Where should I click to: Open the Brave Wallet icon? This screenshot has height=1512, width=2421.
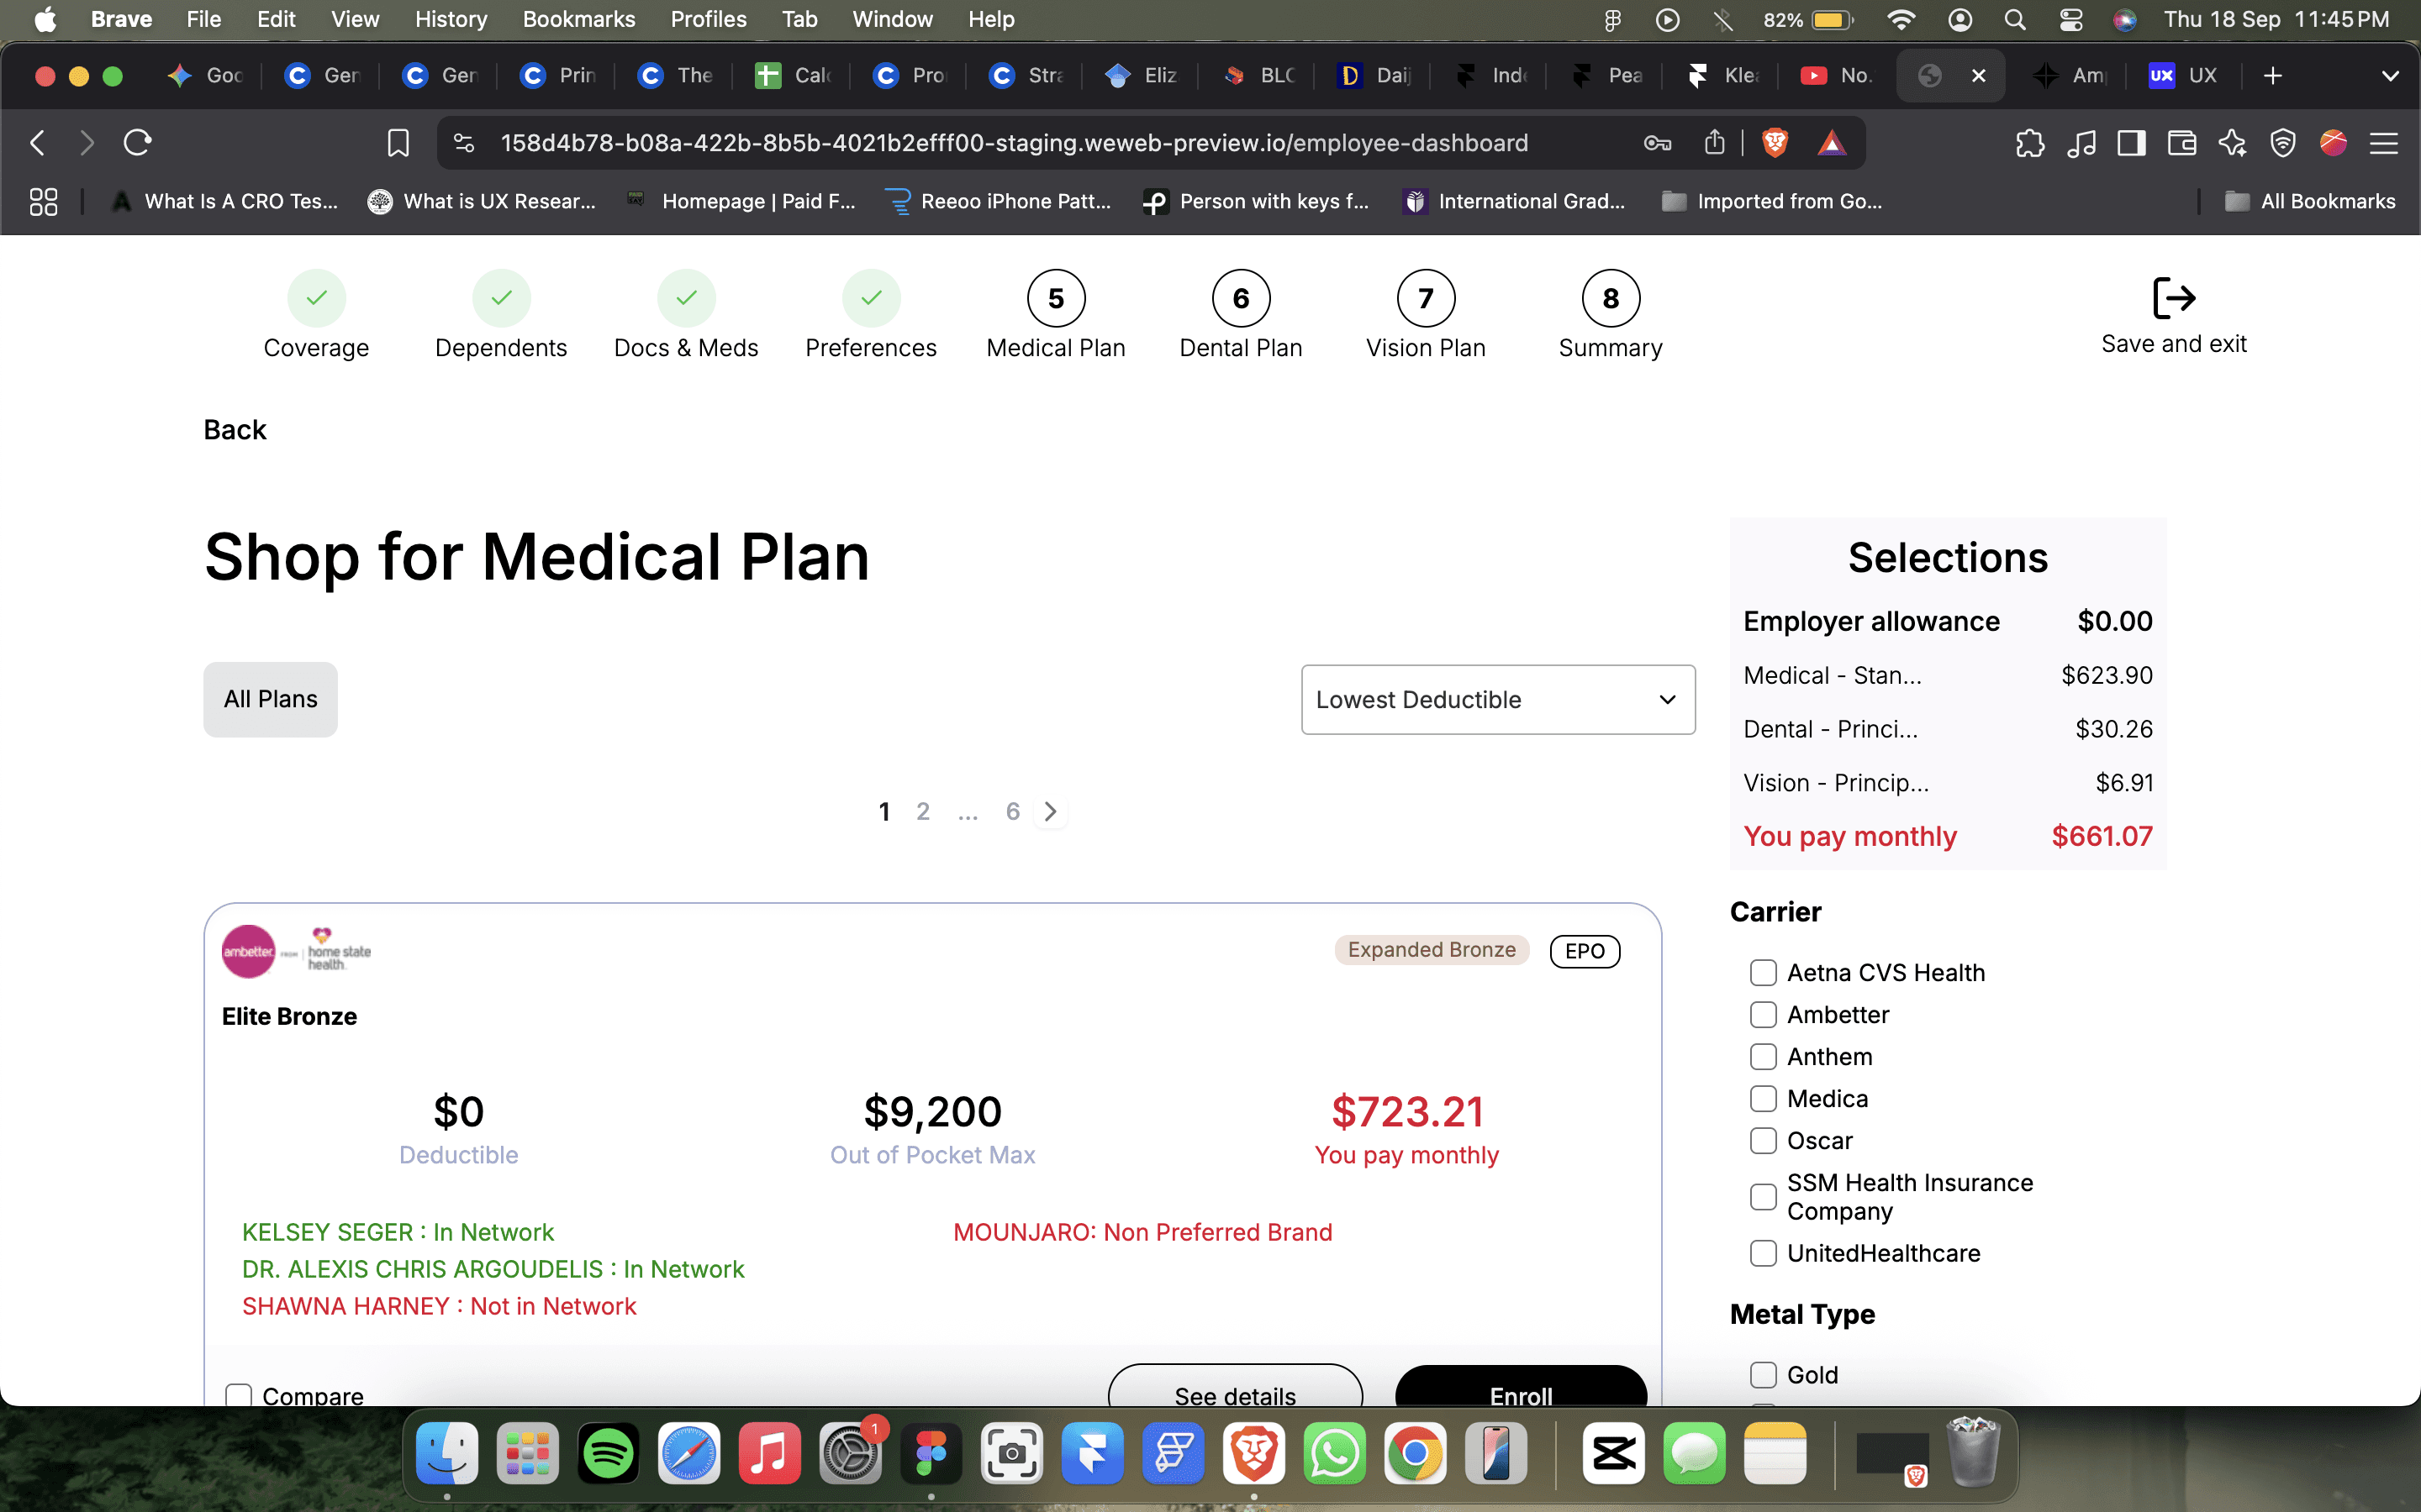2182,143
